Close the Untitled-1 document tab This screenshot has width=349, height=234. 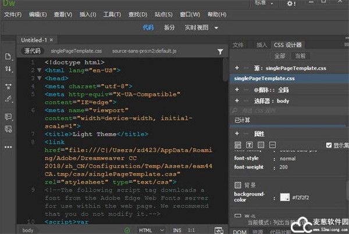point(51,40)
